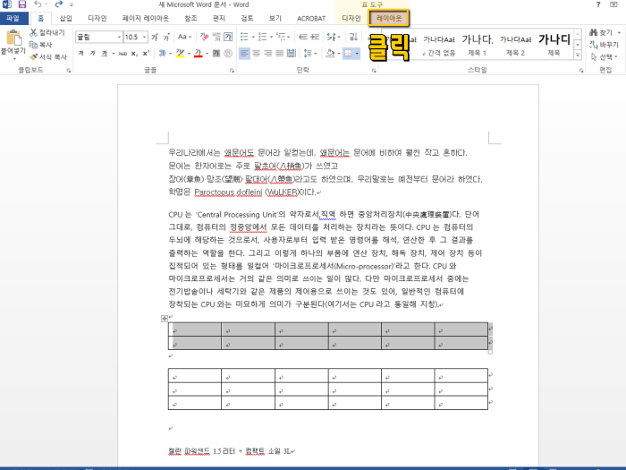
Task: Decrease font size with shrink font icon
Action: click(x=166, y=38)
